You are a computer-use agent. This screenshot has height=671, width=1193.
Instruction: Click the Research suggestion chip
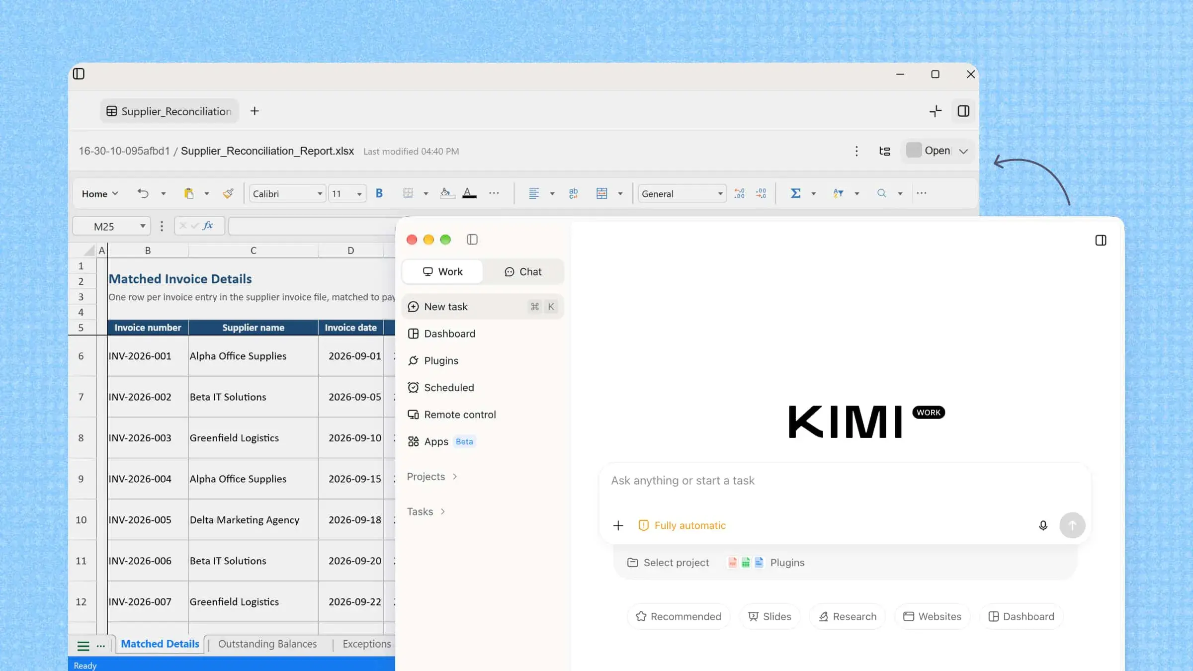(x=848, y=616)
